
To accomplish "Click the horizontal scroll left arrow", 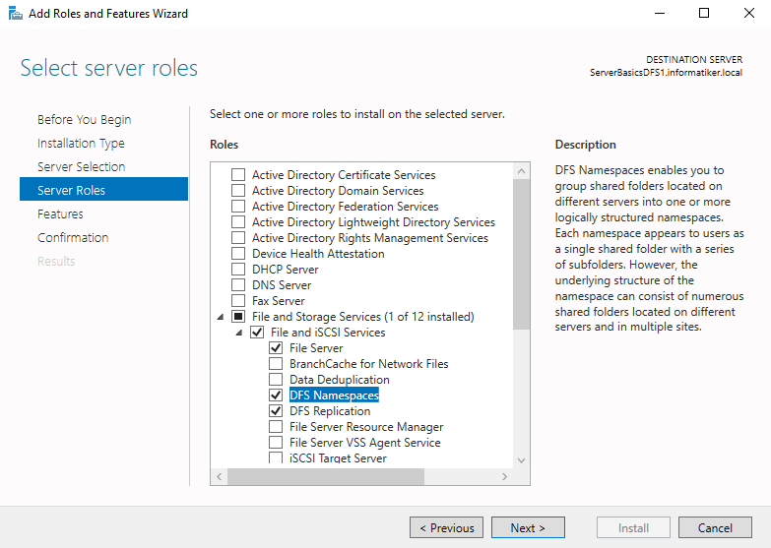I will pos(220,476).
